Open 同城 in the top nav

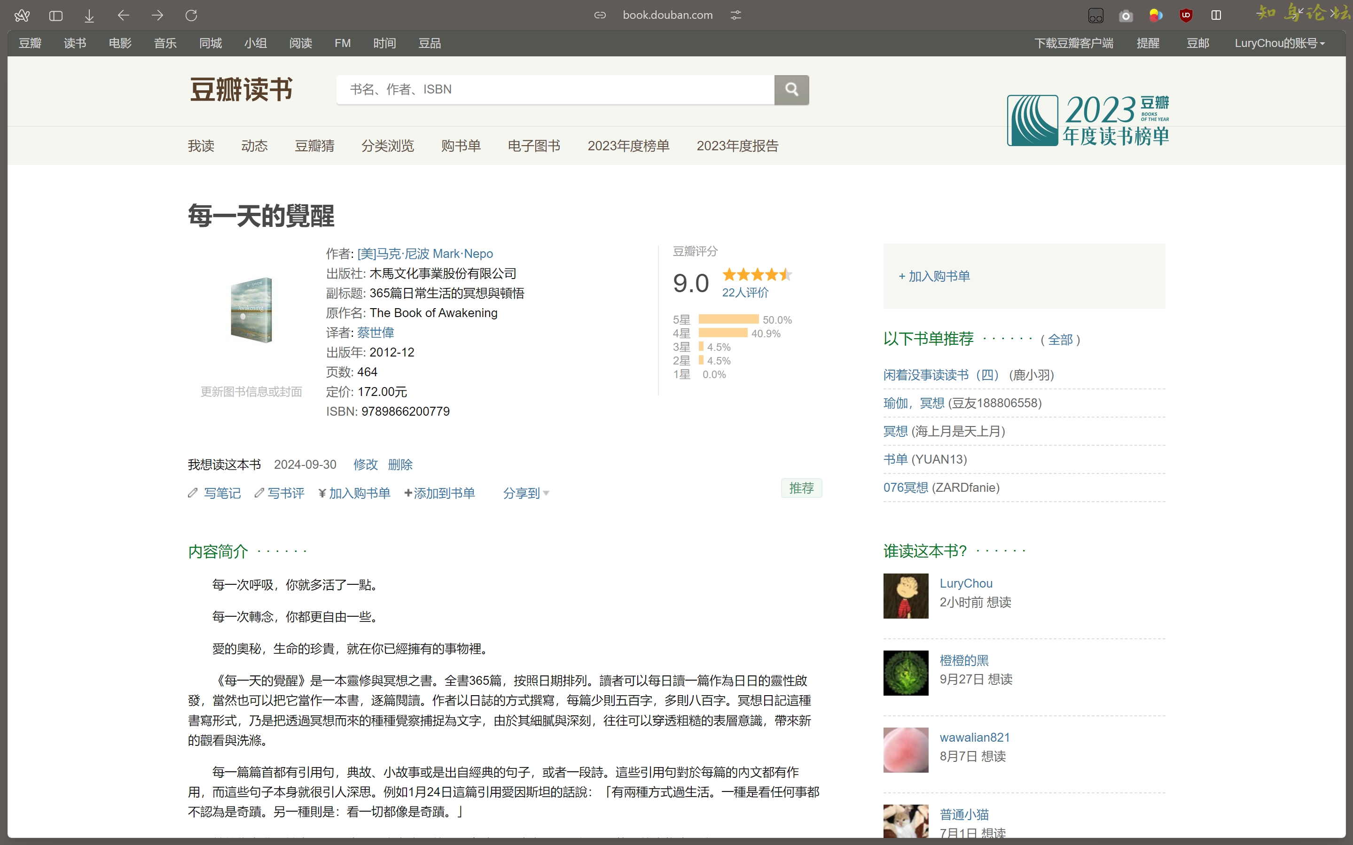click(211, 43)
